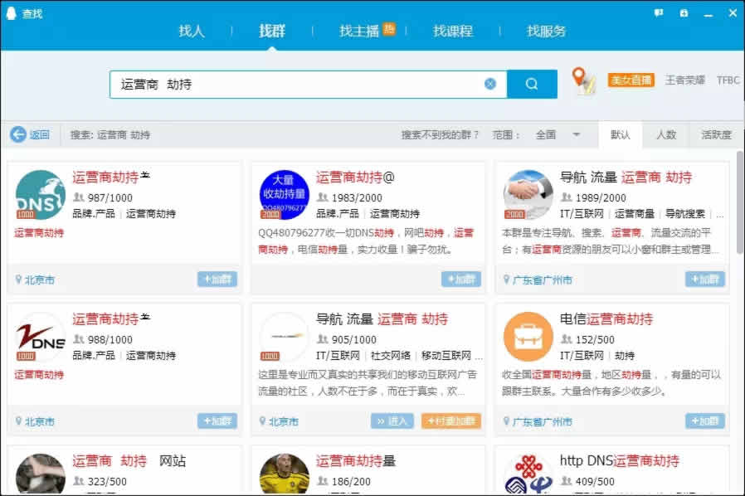
Task: Click the search magnifier icon
Action: coord(532,83)
